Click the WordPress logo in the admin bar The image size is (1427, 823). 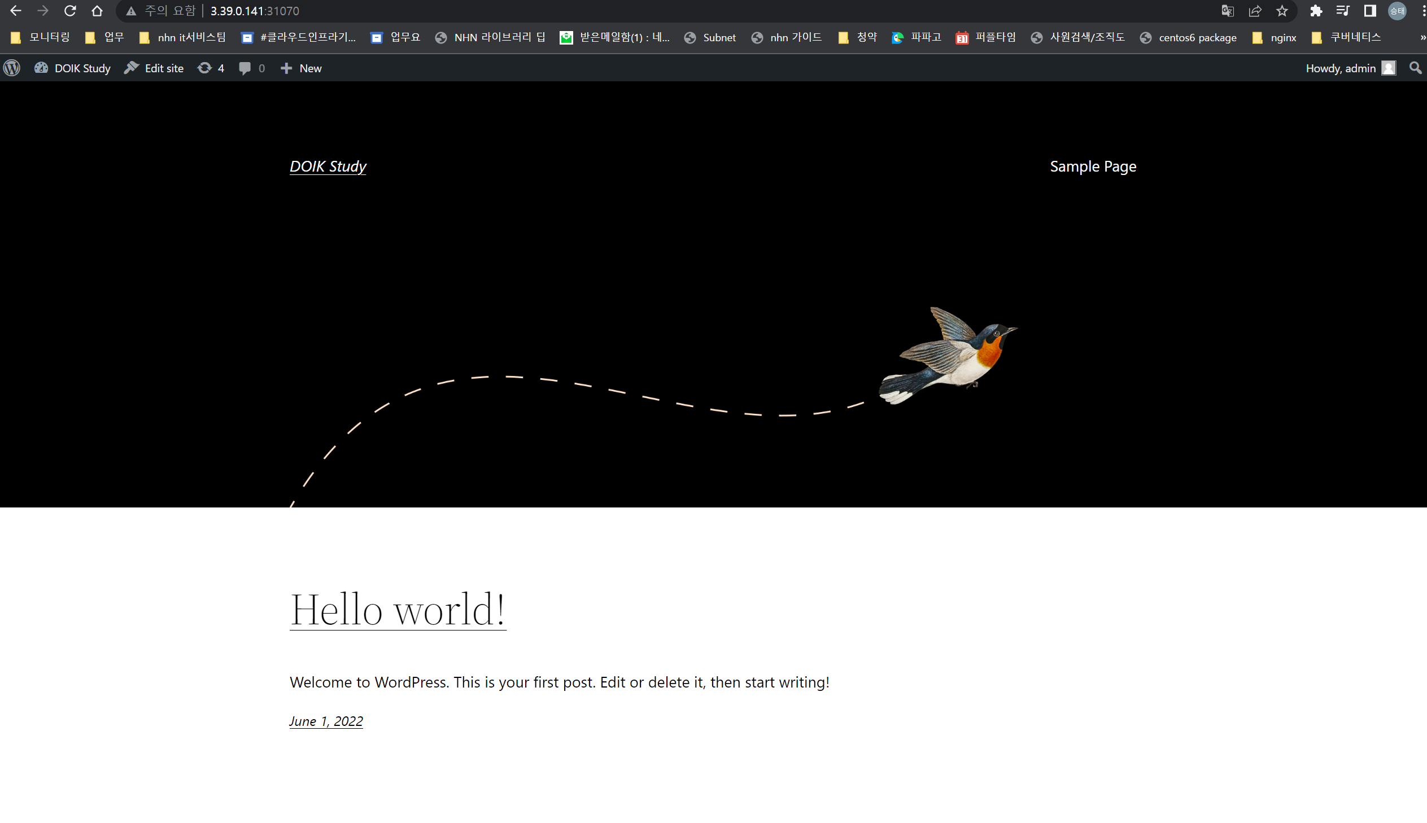point(12,68)
